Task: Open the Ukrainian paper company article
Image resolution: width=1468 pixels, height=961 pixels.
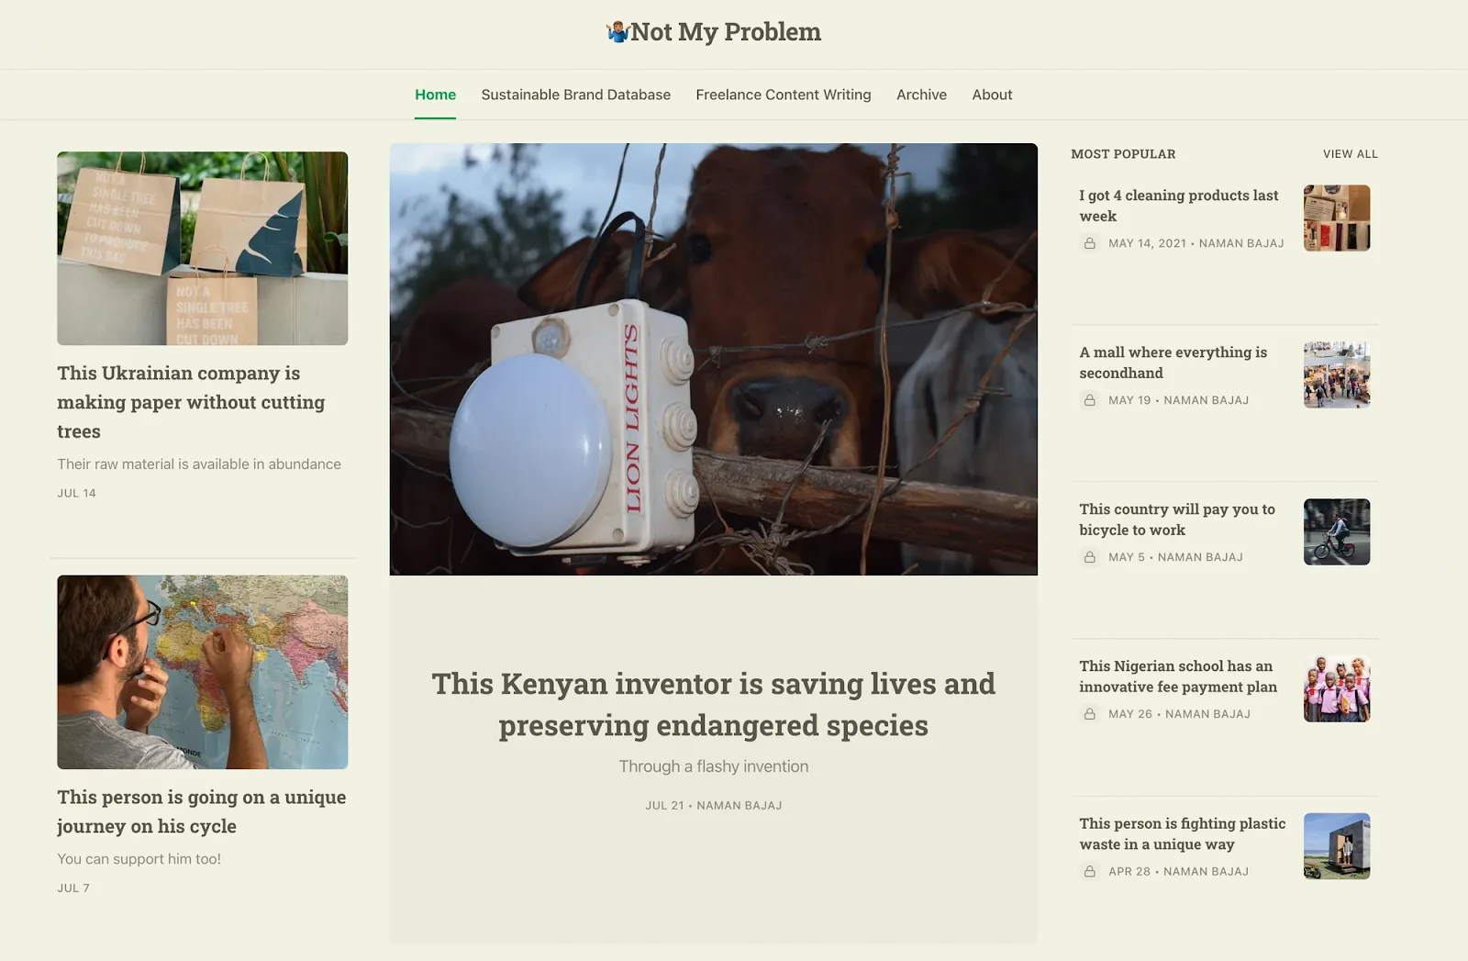Action: coord(191,402)
